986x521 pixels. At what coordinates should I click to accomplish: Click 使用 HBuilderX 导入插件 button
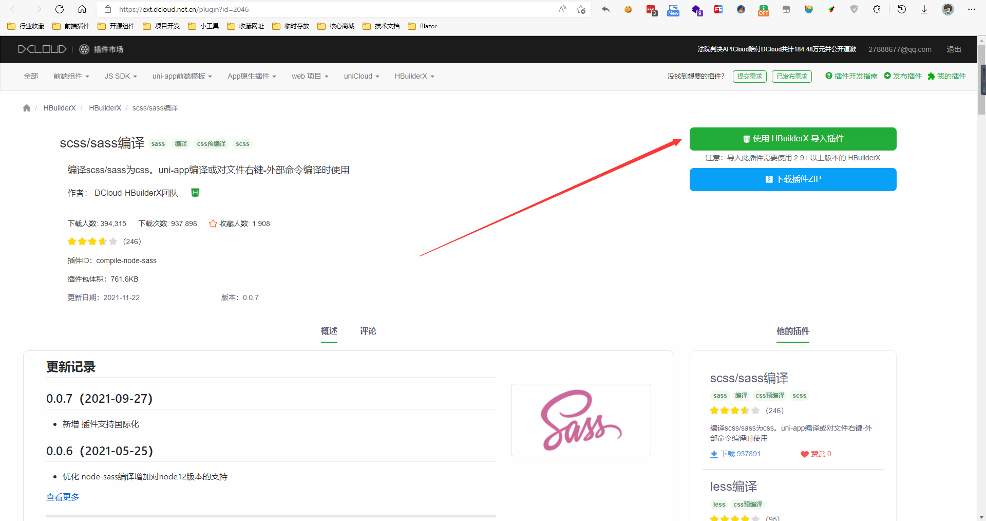pyautogui.click(x=793, y=139)
